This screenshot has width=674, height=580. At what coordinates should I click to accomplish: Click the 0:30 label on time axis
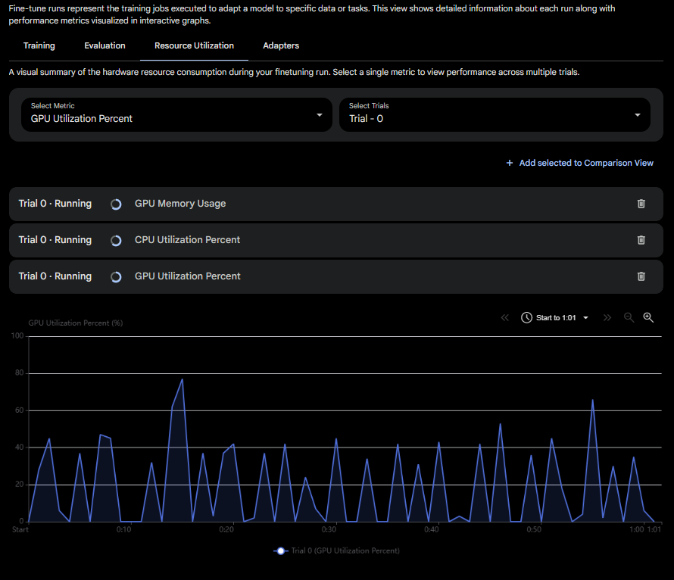(329, 529)
